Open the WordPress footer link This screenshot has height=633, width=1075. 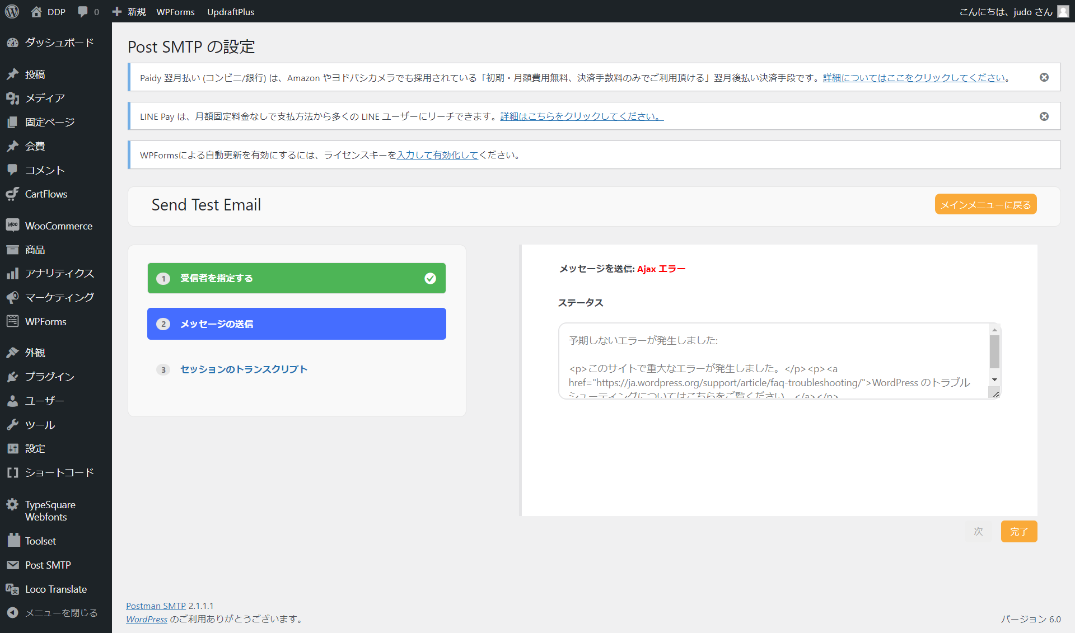click(x=147, y=619)
